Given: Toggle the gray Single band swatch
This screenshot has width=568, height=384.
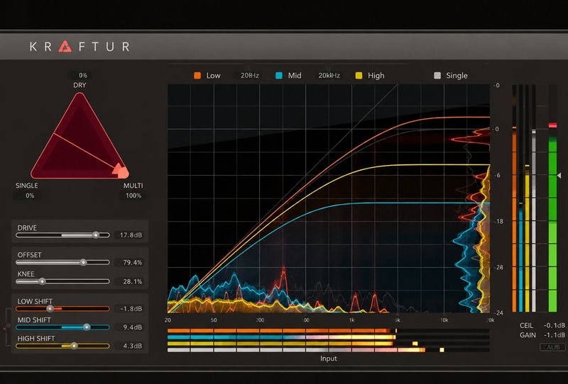Looking at the screenshot, I should (437, 76).
